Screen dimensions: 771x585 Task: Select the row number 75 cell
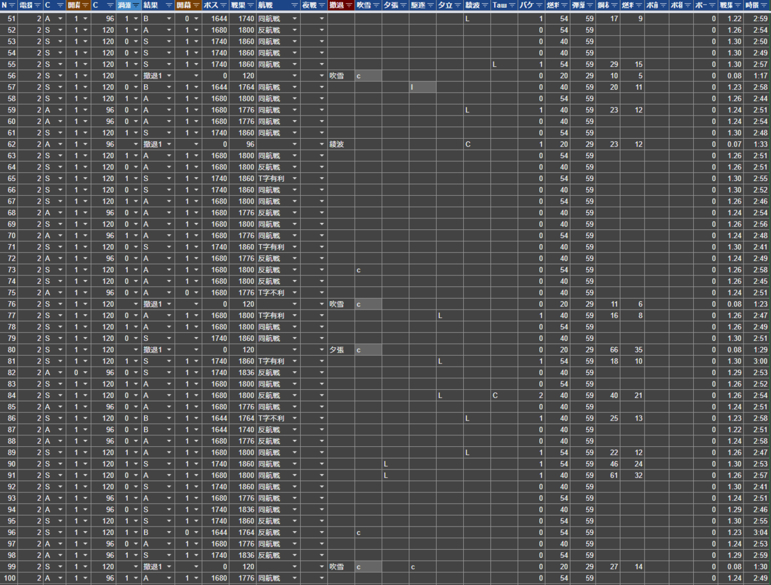click(9, 293)
